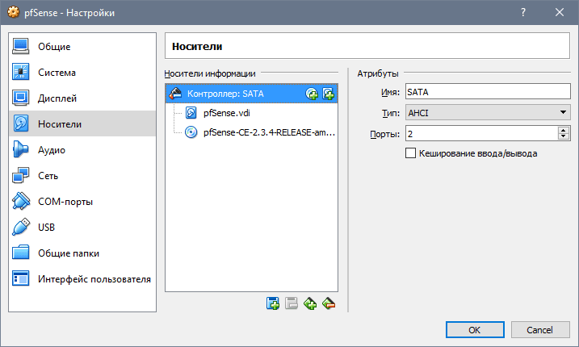Screen dimensions: 579x347
Task: Select pfSense.vdi disk in storage tree
Action: [x=226, y=113]
